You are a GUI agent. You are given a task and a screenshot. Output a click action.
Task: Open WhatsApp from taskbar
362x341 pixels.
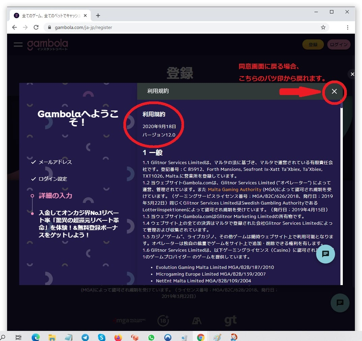(x=151, y=337)
